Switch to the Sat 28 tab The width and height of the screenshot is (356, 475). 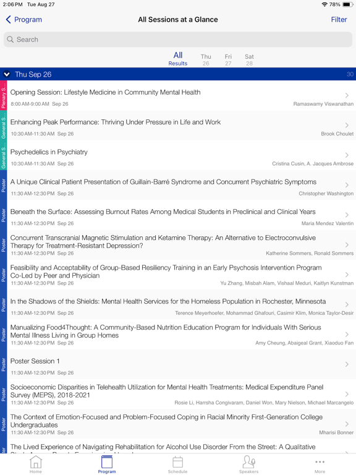[249, 59]
